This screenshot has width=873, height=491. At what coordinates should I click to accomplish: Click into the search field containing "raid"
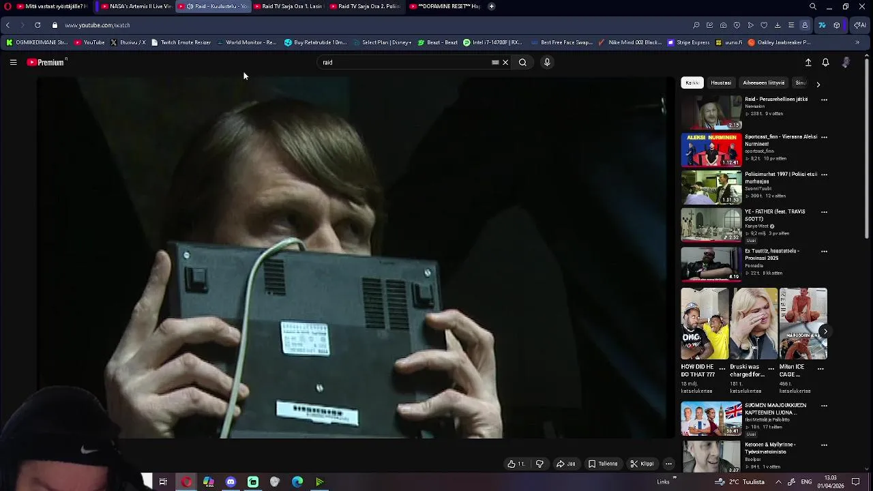(406, 62)
